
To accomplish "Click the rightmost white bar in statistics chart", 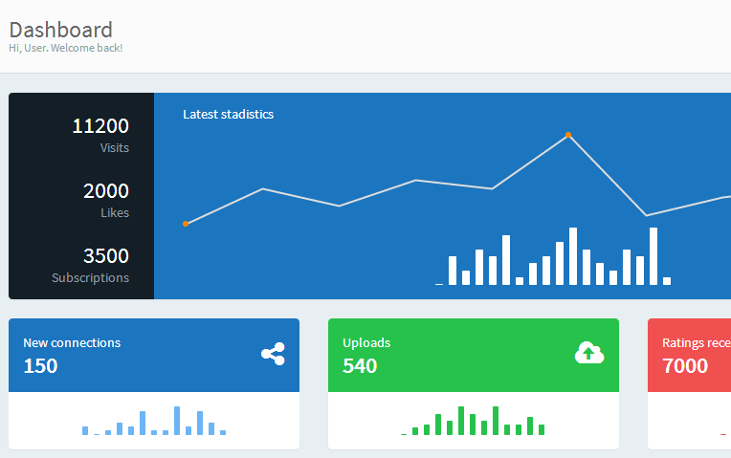I will 667,280.
